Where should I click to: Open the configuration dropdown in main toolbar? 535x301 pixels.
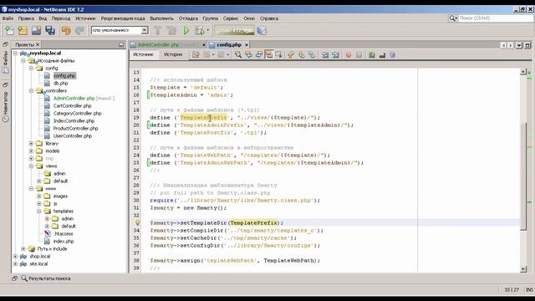pyautogui.click(x=145, y=30)
